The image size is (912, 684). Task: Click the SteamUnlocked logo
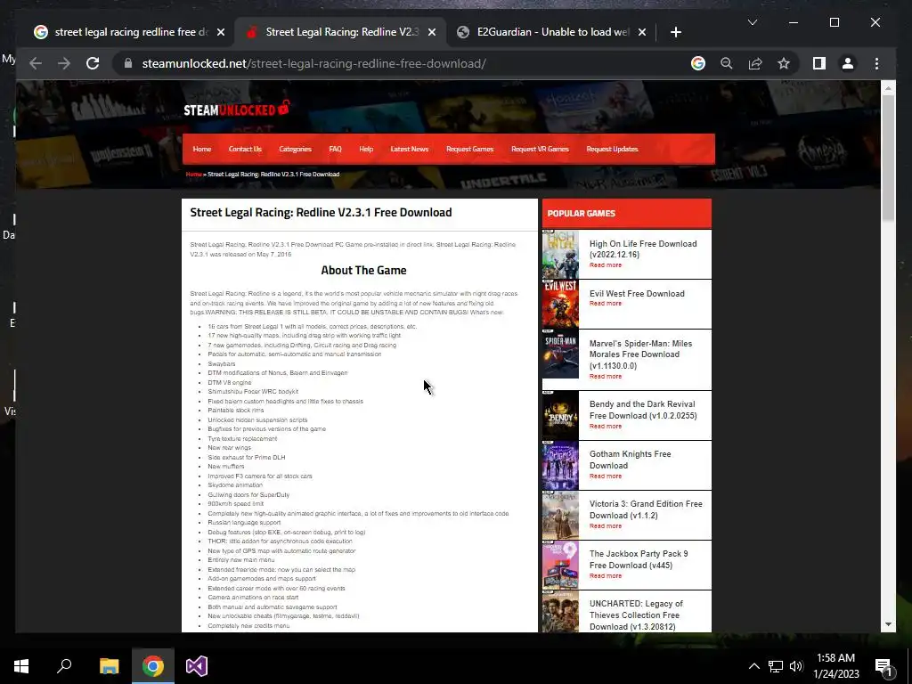(x=237, y=109)
